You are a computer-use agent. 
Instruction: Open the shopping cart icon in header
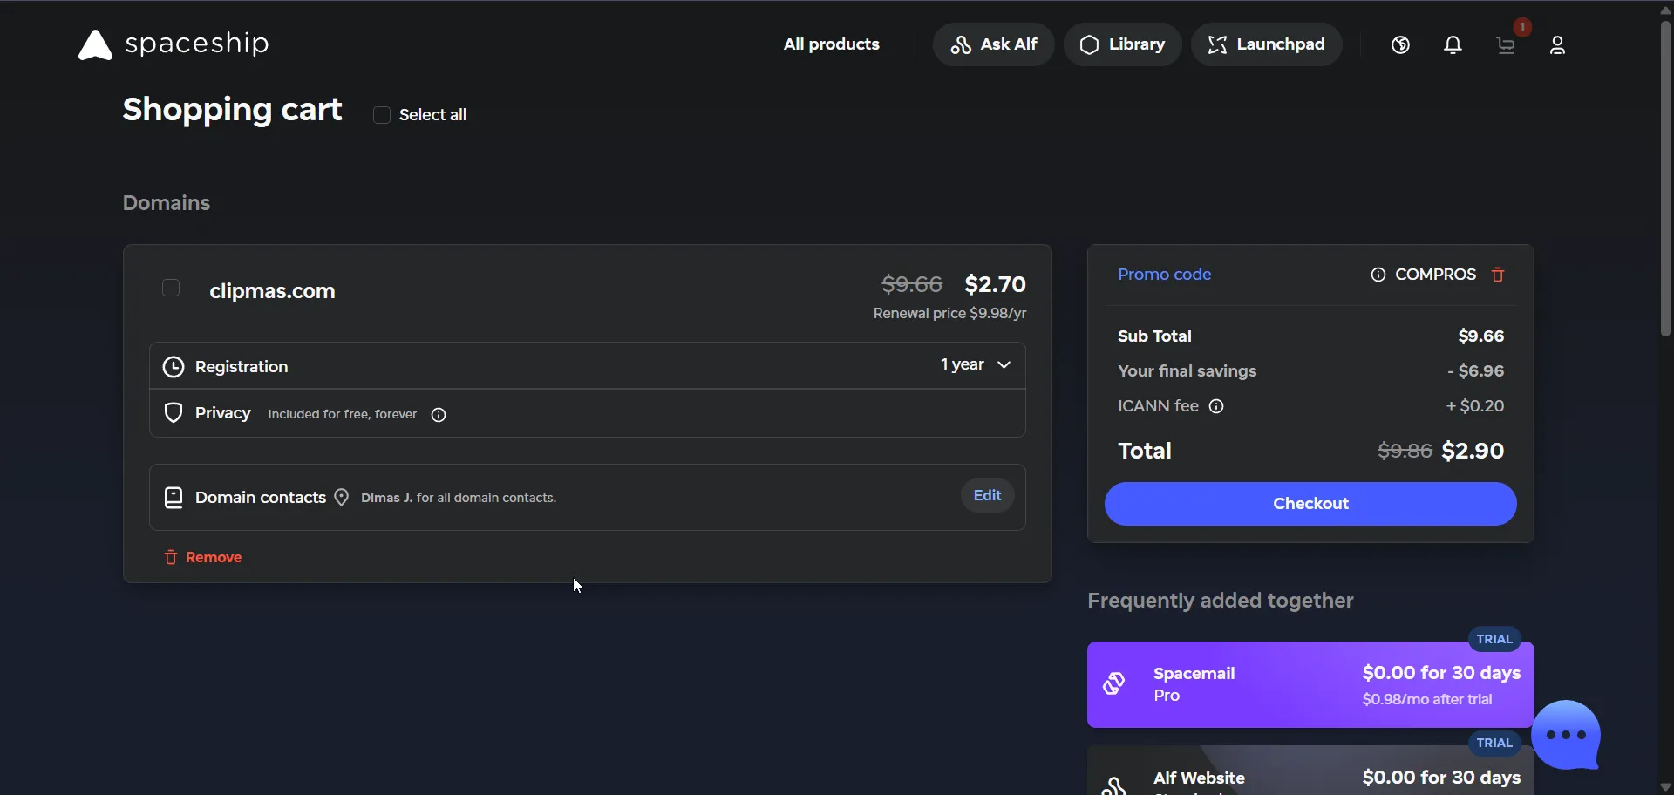pos(1506,45)
